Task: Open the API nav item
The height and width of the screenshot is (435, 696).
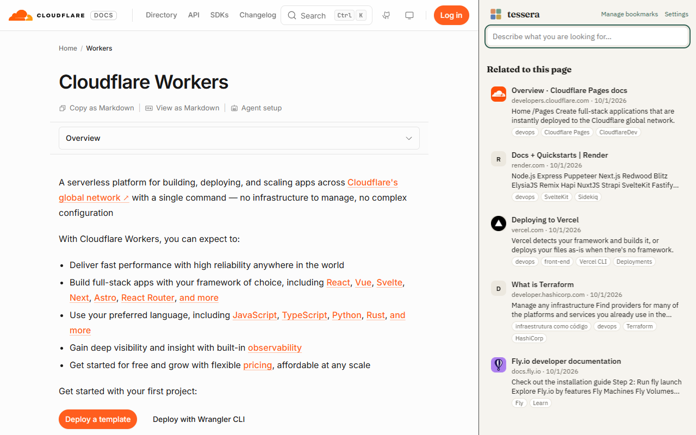Action: pos(194,15)
